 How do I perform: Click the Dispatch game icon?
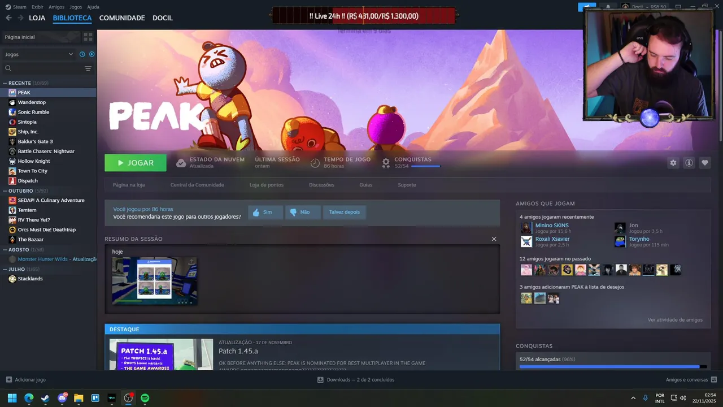pos(12,181)
